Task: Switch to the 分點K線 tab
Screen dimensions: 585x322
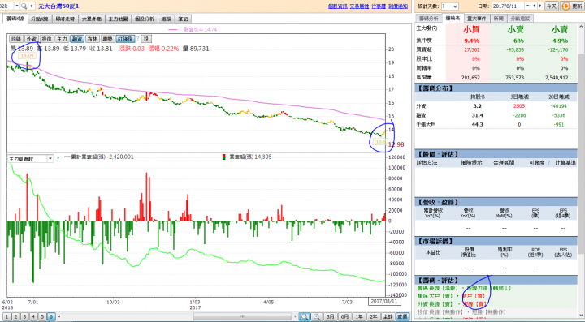Action: tap(40, 19)
